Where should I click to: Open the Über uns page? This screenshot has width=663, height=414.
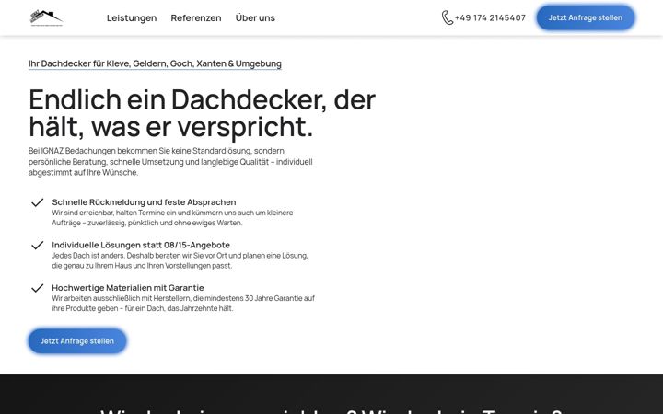[255, 17]
